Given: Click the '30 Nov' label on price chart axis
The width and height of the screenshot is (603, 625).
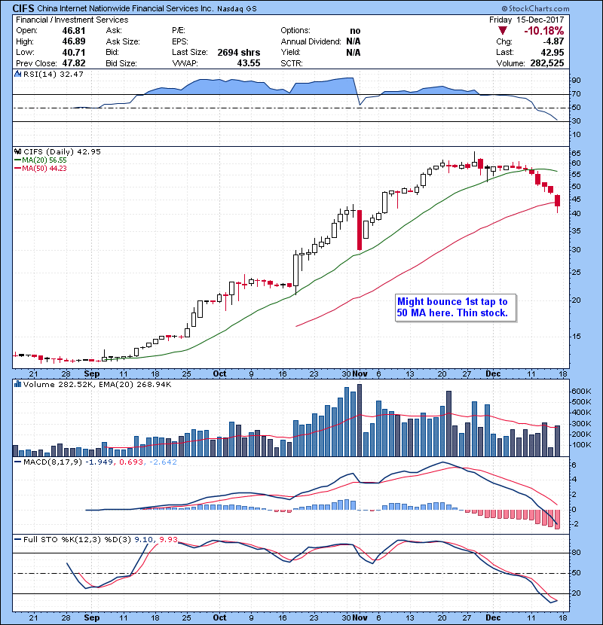Looking at the screenshot, I should [x=354, y=374].
